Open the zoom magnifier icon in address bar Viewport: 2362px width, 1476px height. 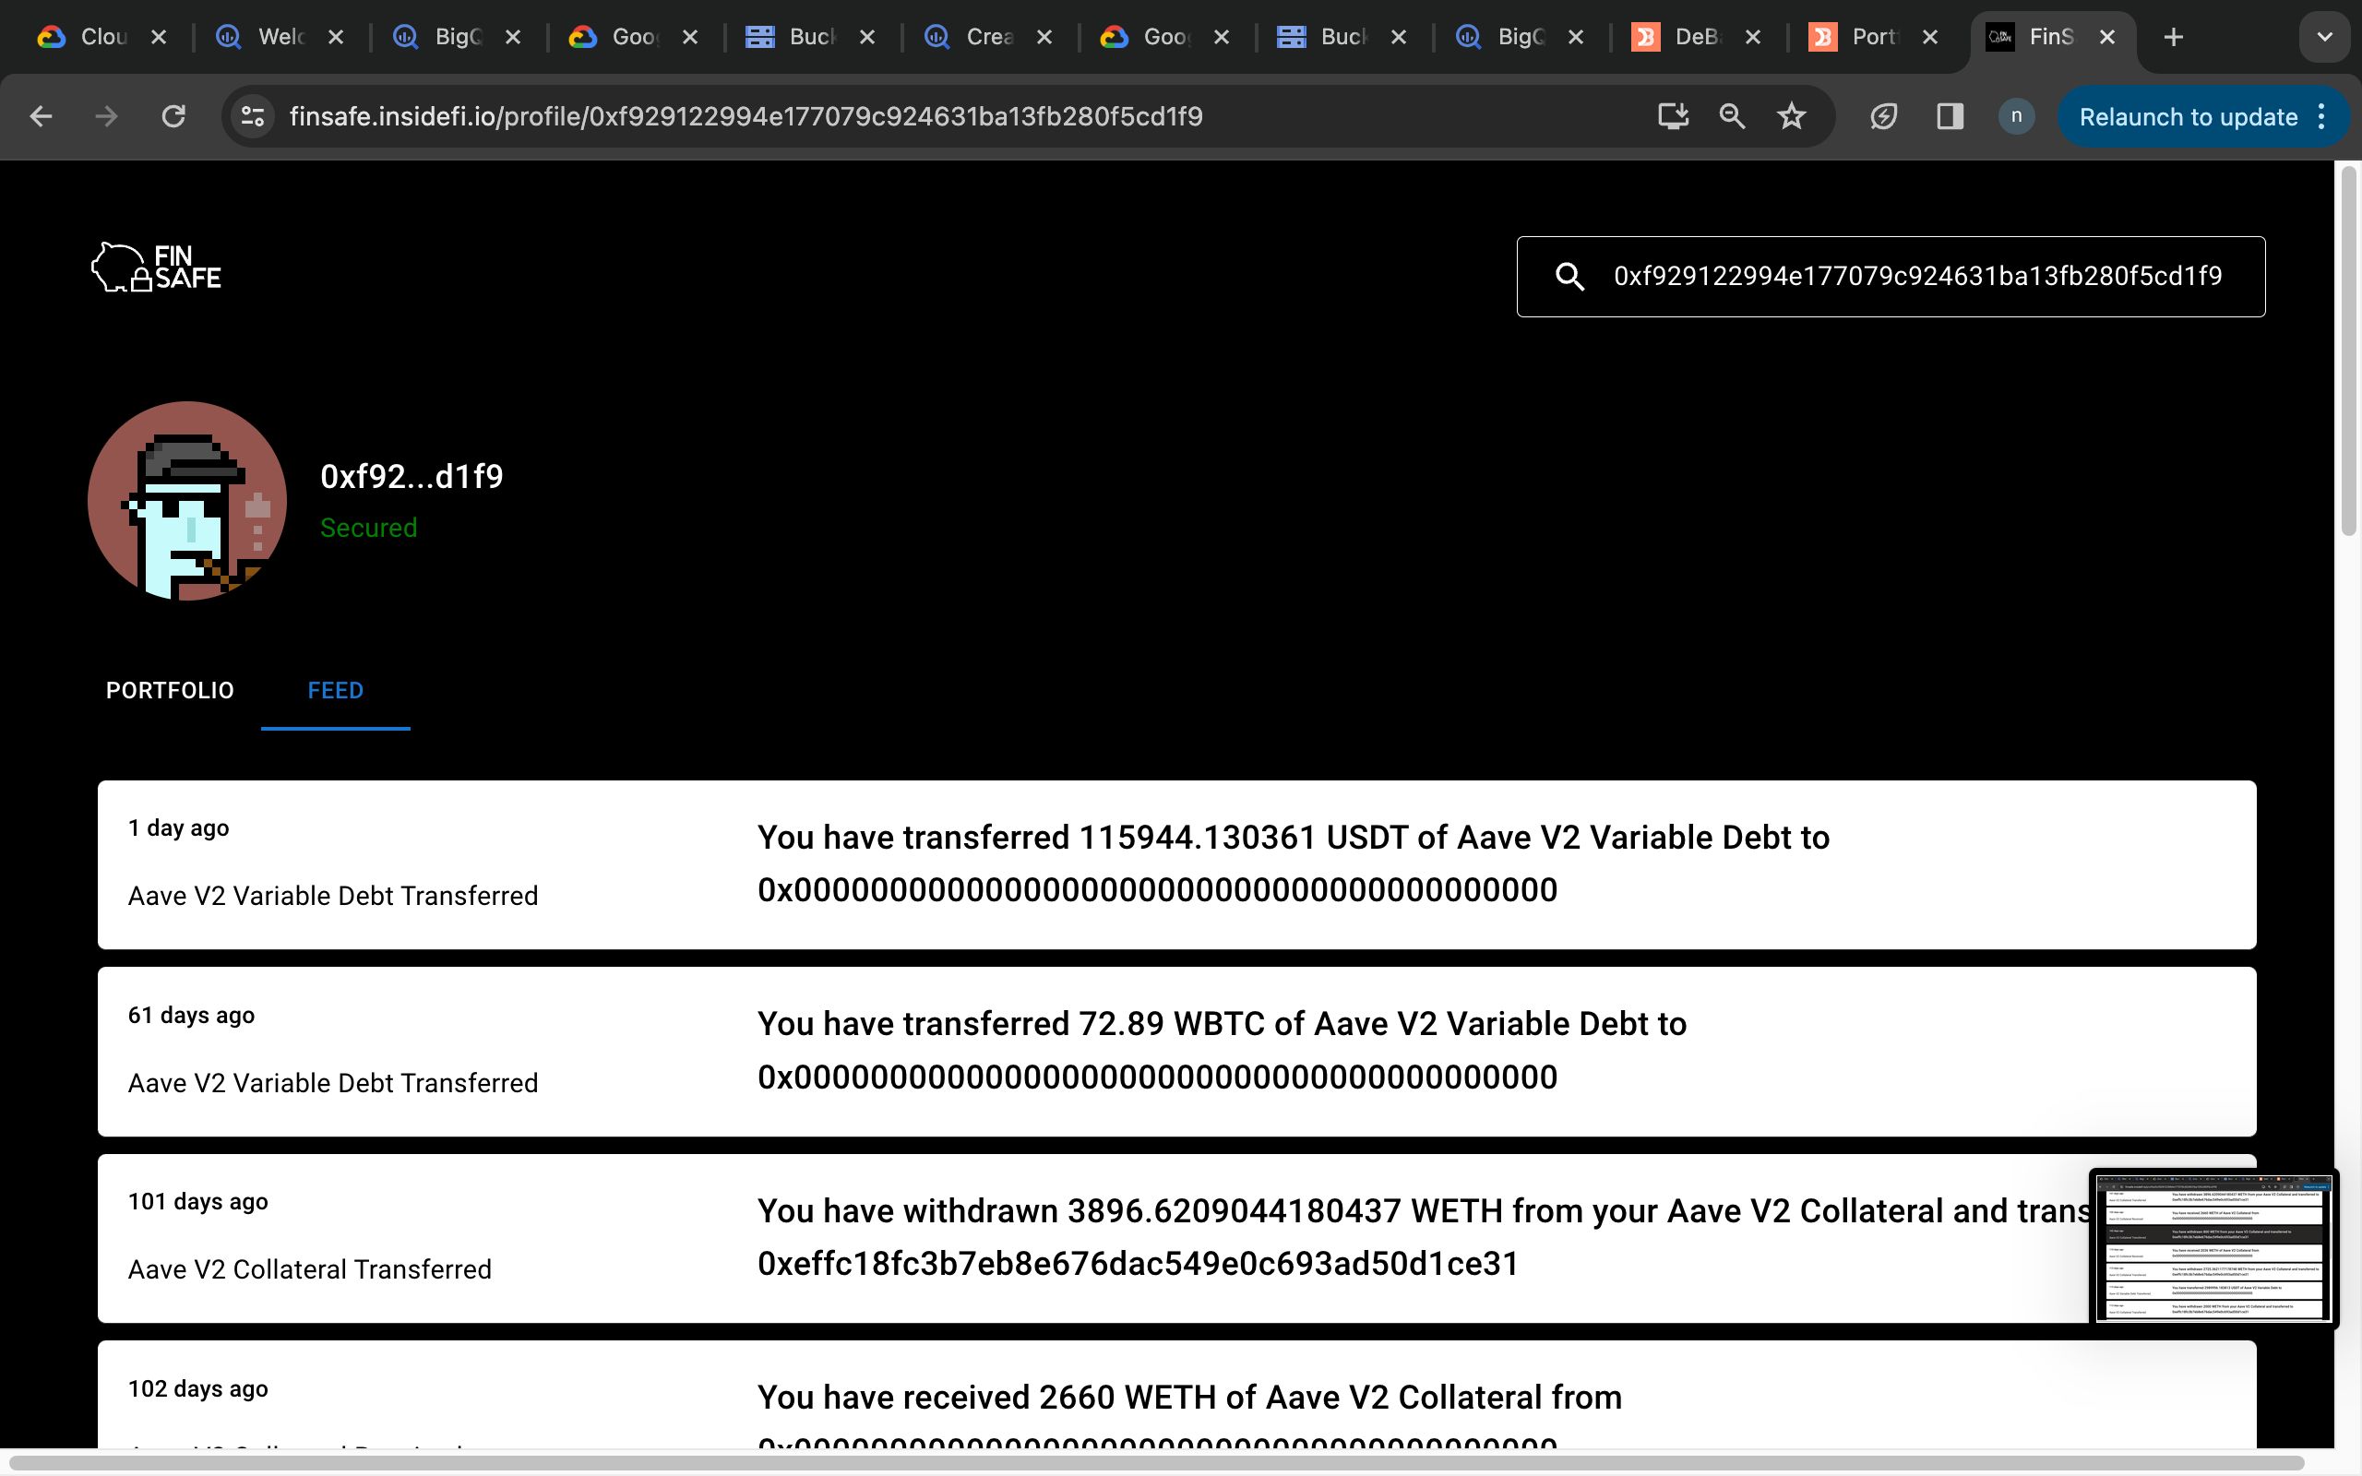coord(1732,117)
